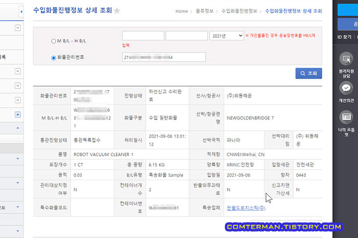This screenshot has height=238, width=358.
Task: Click 수입화물진행정보 상세 조회 breadcrumb
Action: pos(294,11)
